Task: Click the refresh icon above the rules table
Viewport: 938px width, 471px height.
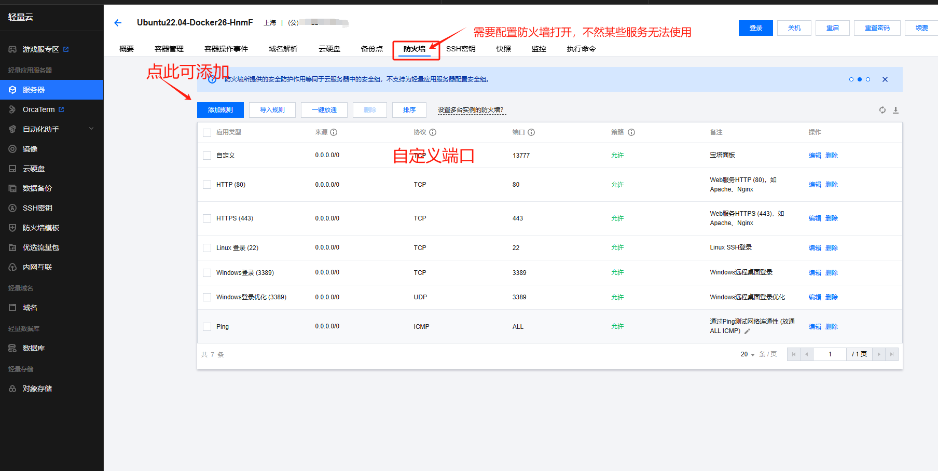Action: tap(882, 110)
